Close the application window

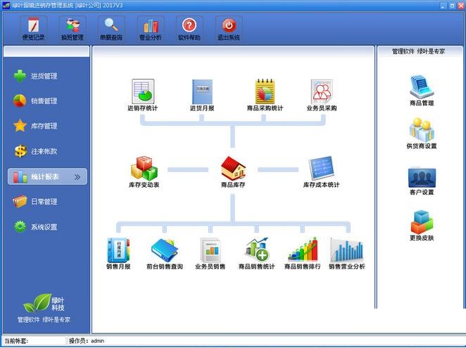461,6
